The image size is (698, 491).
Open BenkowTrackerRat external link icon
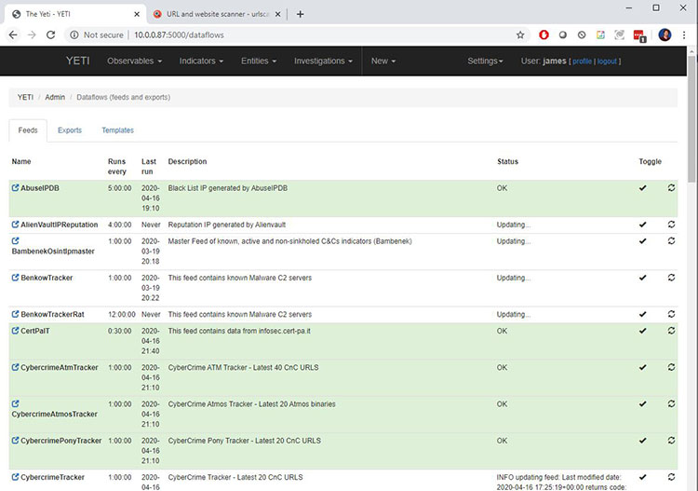coord(15,314)
